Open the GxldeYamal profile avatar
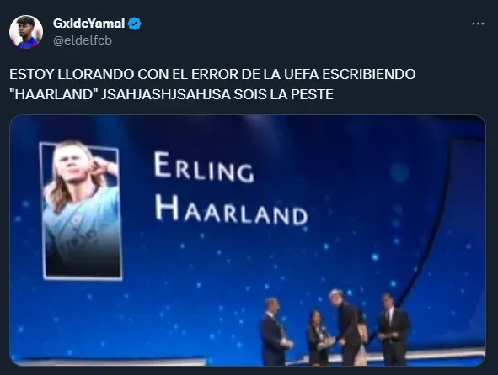The height and width of the screenshot is (375, 498). click(x=26, y=32)
